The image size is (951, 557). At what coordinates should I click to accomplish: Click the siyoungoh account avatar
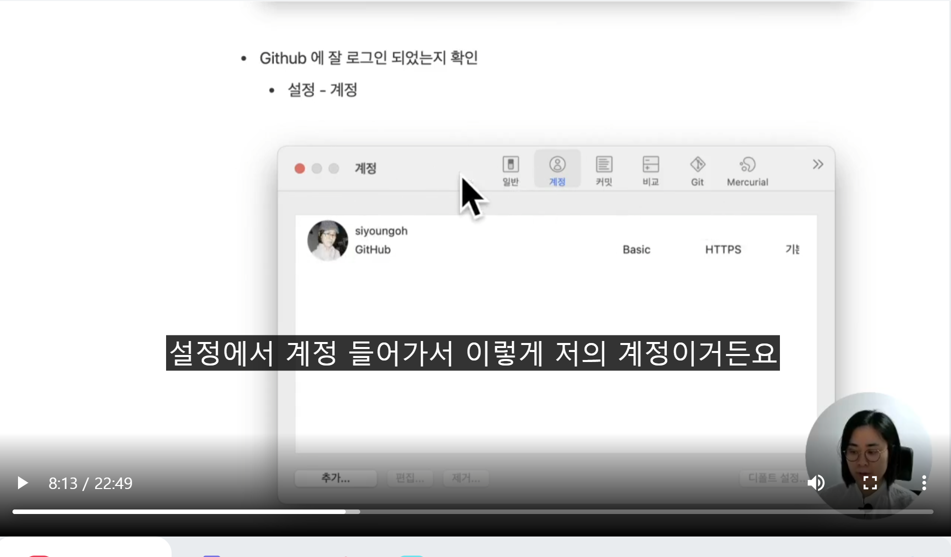tap(328, 240)
